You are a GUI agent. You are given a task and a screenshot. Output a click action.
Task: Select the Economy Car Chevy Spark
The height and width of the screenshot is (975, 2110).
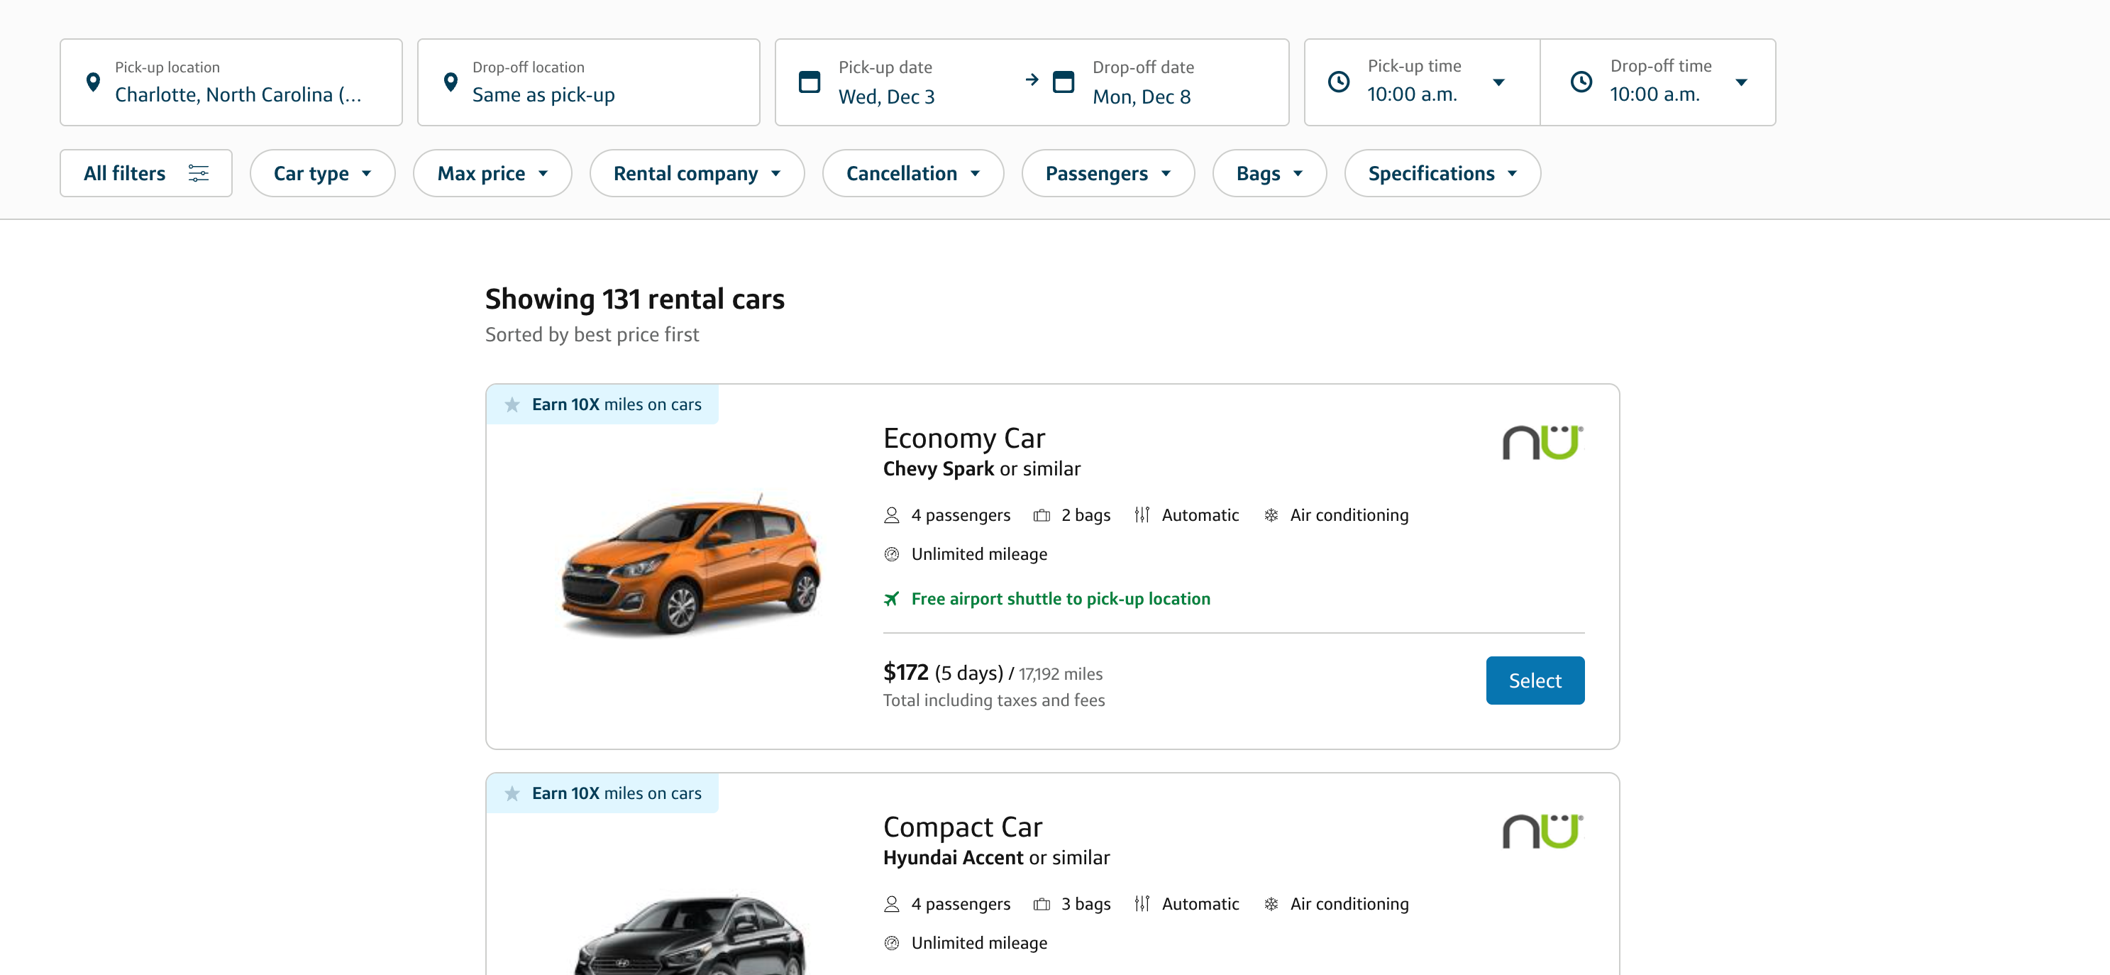click(1534, 680)
